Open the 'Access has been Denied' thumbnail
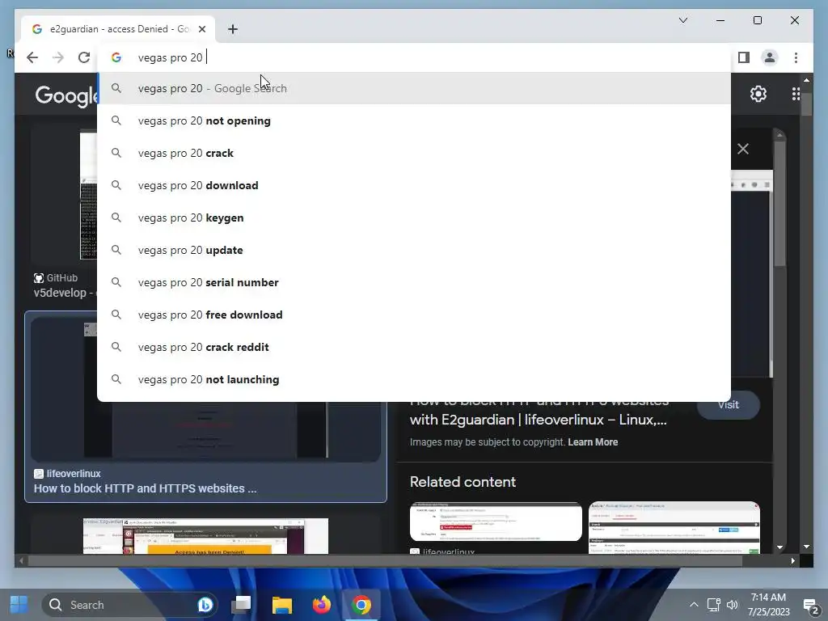 pos(205,536)
